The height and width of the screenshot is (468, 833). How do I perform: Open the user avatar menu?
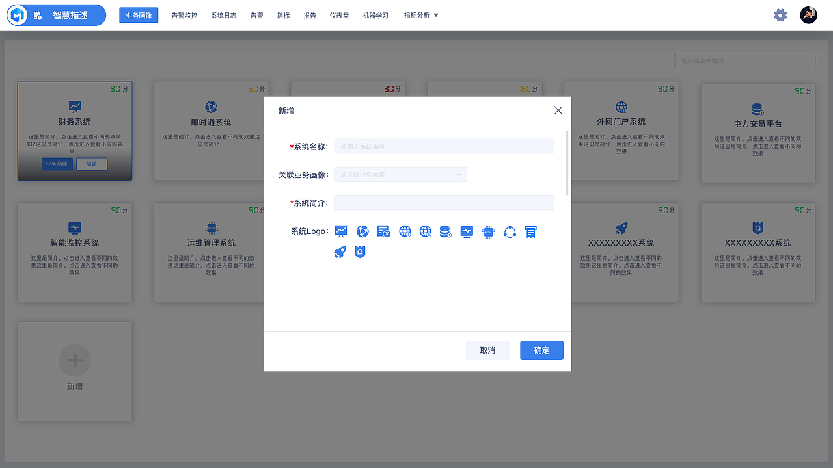point(808,14)
